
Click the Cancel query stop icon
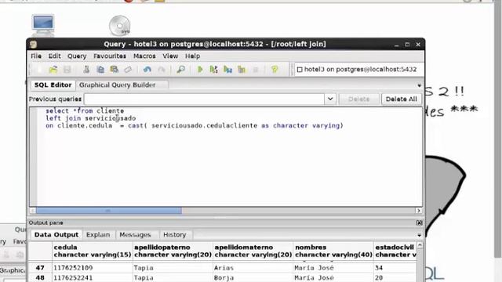point(256,70)
